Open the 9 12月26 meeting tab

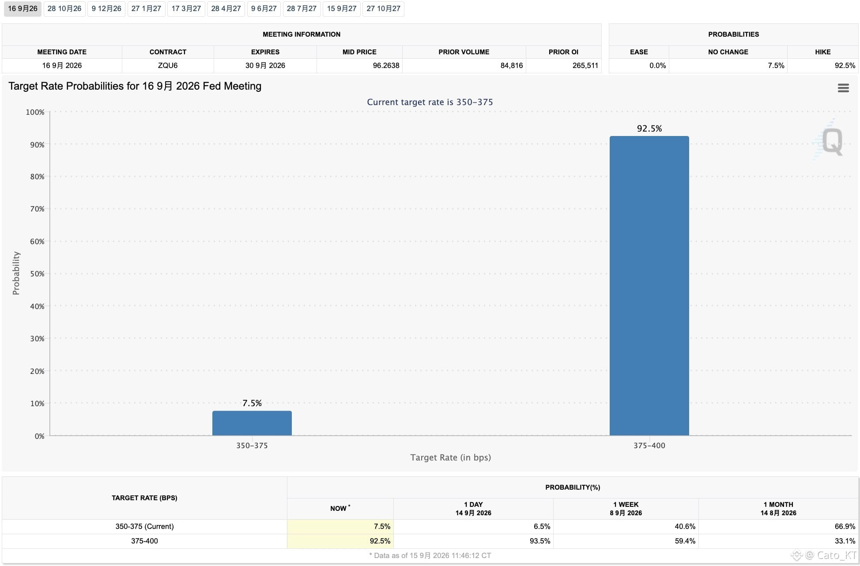106,9
